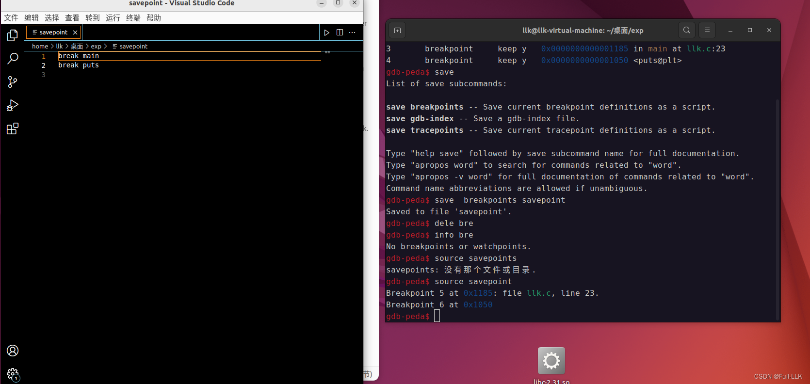Image resolution: width=810 pixels, height=384 pixels.
Task: Click the exp breadcrumb segment
Action: pos(96,47)
